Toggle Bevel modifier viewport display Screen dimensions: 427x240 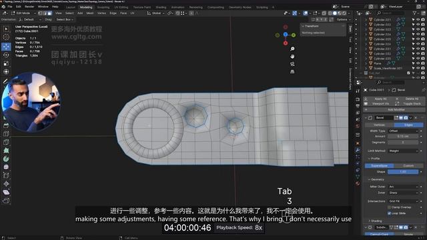[401, 118]
